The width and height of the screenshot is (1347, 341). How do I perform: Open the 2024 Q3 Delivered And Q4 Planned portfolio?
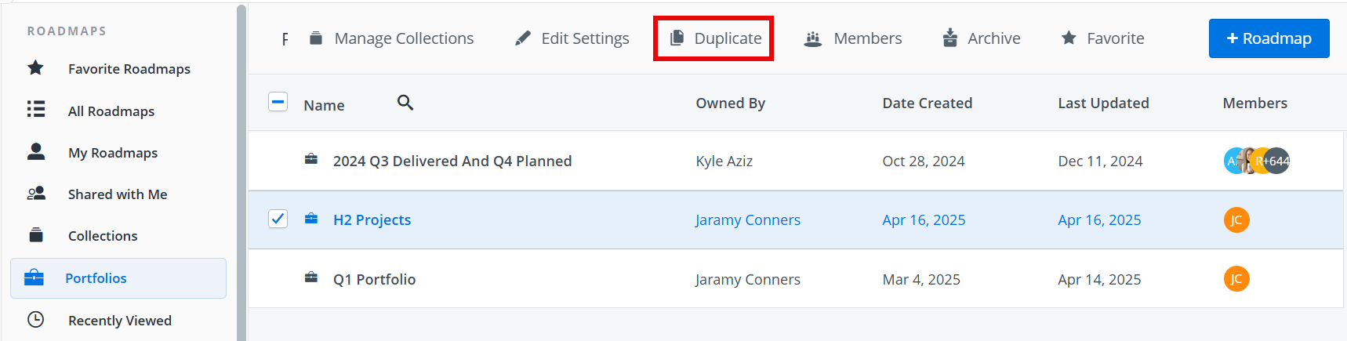452,161
